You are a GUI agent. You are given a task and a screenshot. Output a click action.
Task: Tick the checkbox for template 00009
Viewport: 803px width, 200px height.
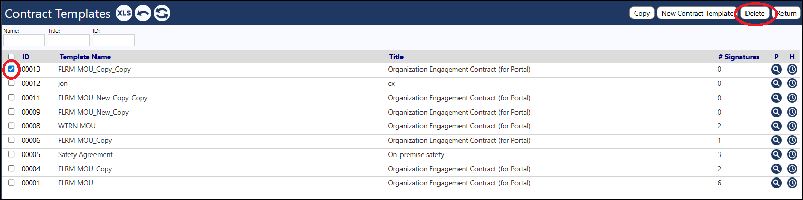coord(11,112)
